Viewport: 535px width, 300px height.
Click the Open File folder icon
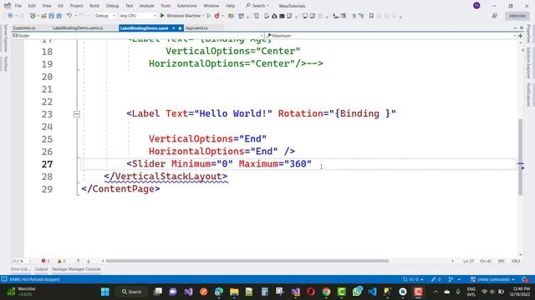[x=43, y=16]
